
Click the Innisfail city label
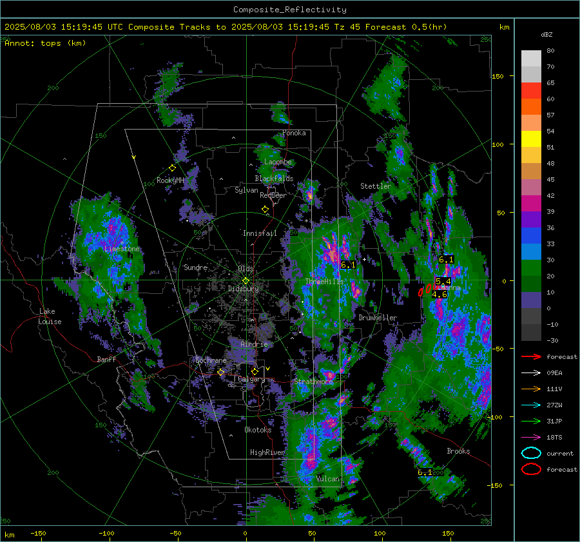260,233
